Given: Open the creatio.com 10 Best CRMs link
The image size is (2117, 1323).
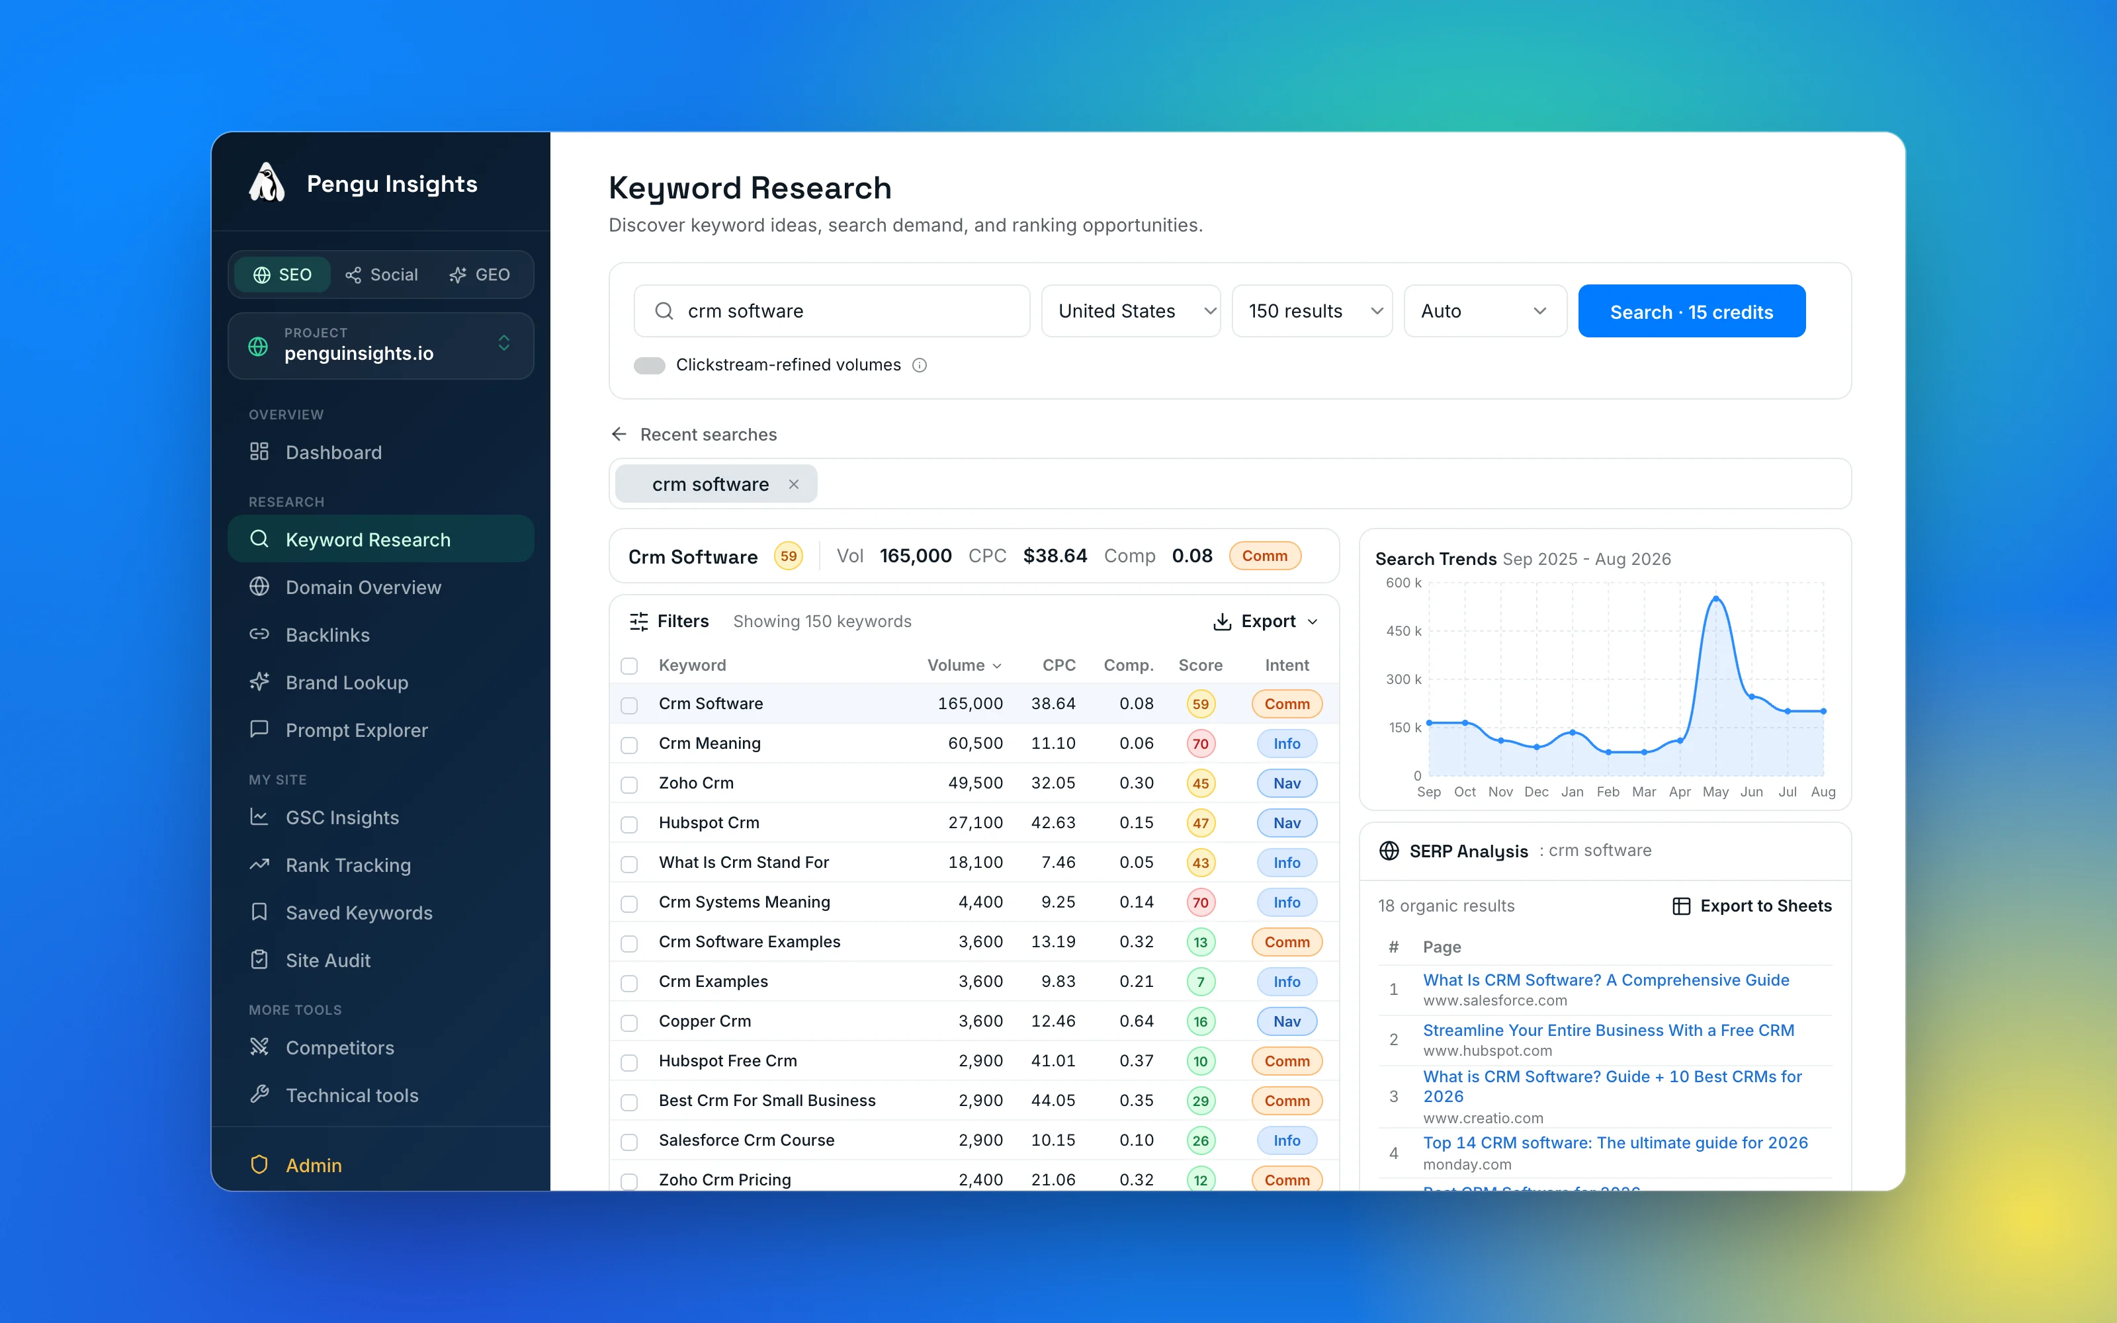Looking at the screenshot, I should [1612, 1086].
